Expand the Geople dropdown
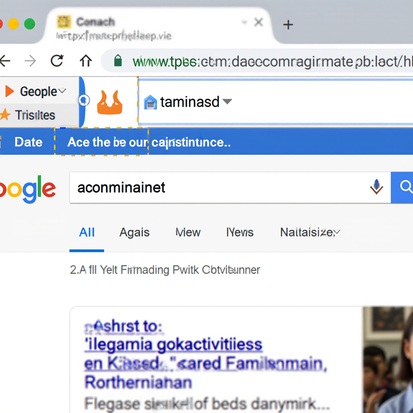413x413 pixels. tap(63, 91)
